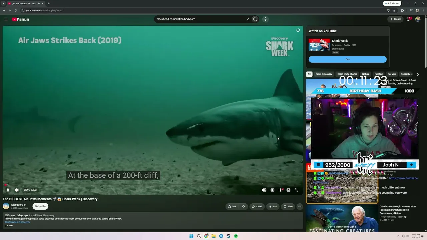Bookmark this page with the star
Screen dimensions: 427x240
point(394,10)
